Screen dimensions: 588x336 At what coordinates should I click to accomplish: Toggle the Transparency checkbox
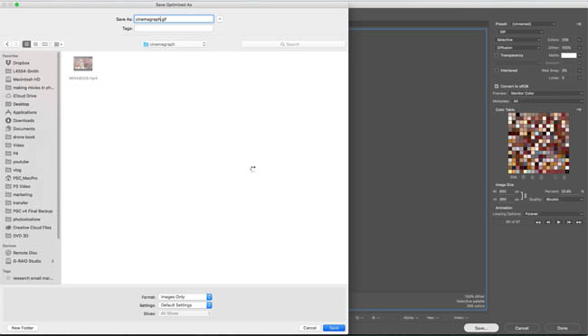click(497, 55)
